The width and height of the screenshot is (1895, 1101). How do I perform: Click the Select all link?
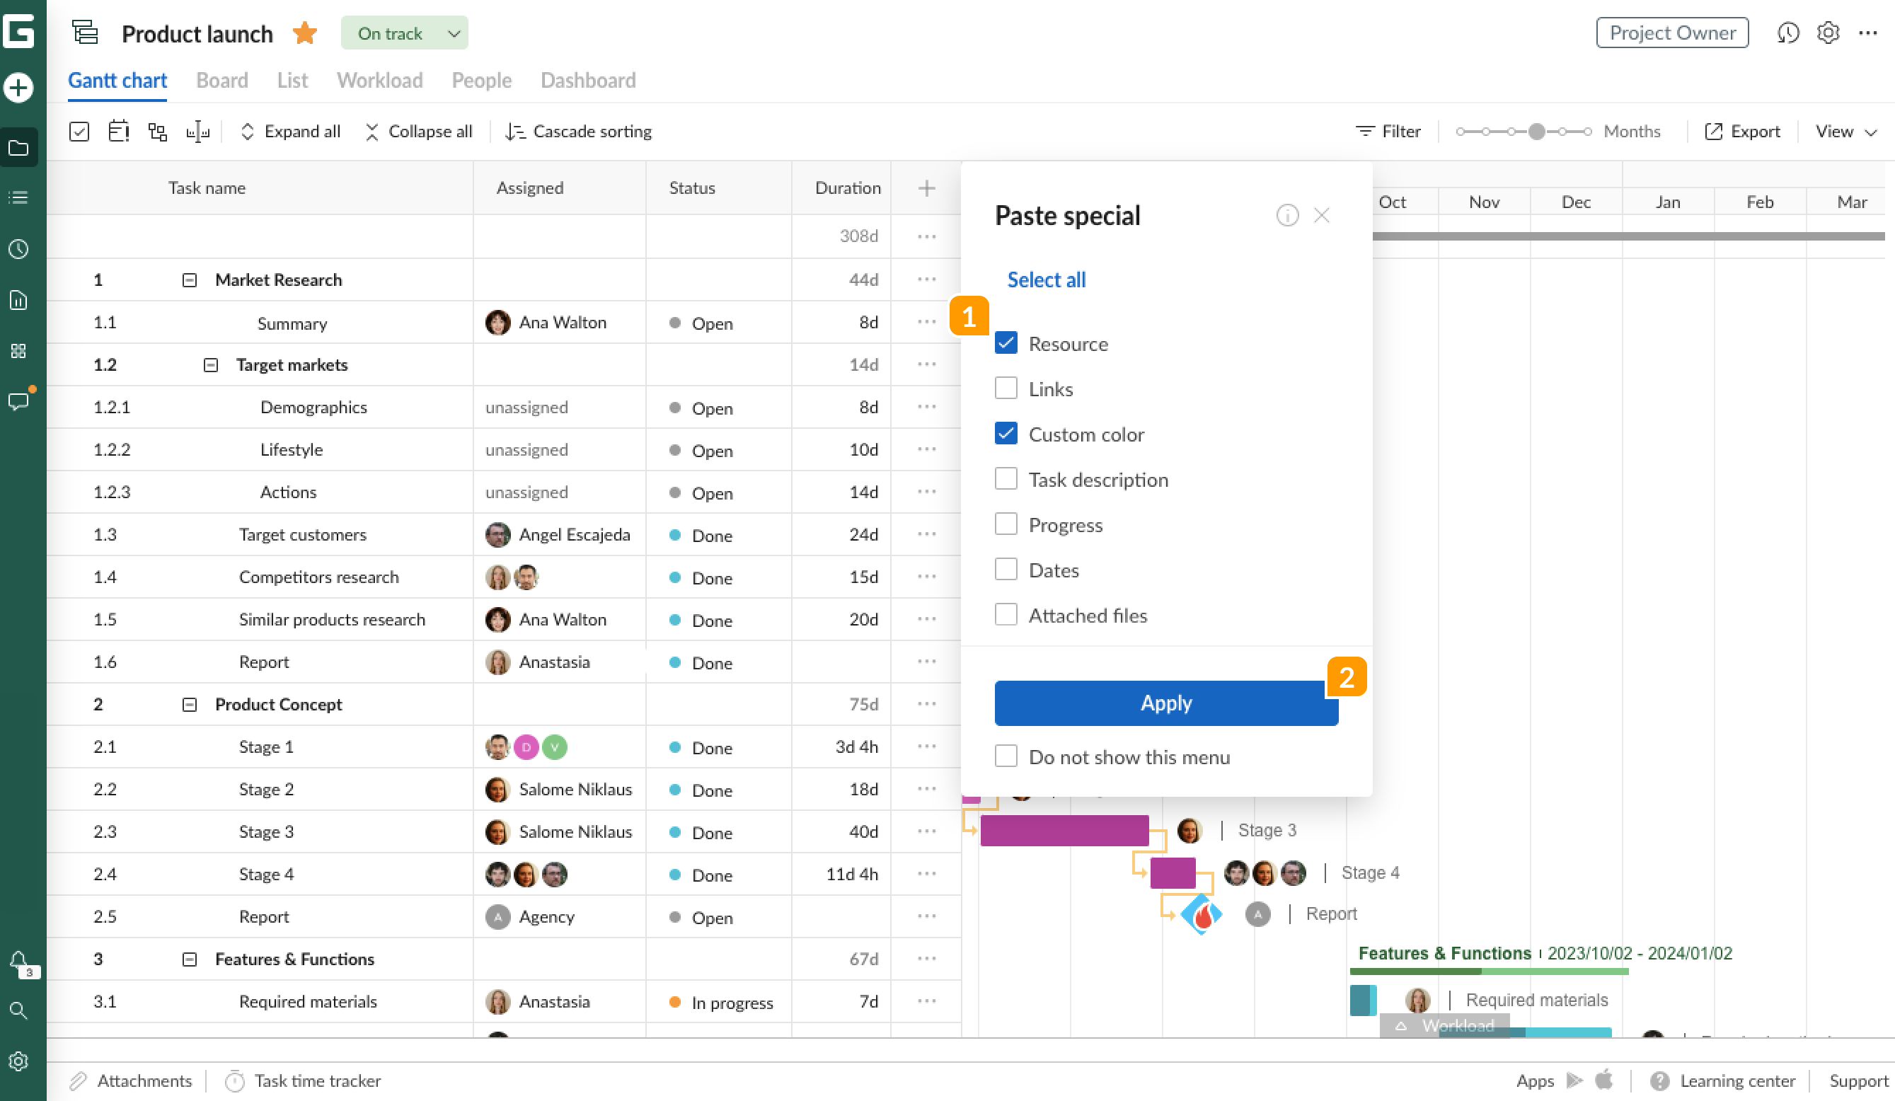[1046, 279]
